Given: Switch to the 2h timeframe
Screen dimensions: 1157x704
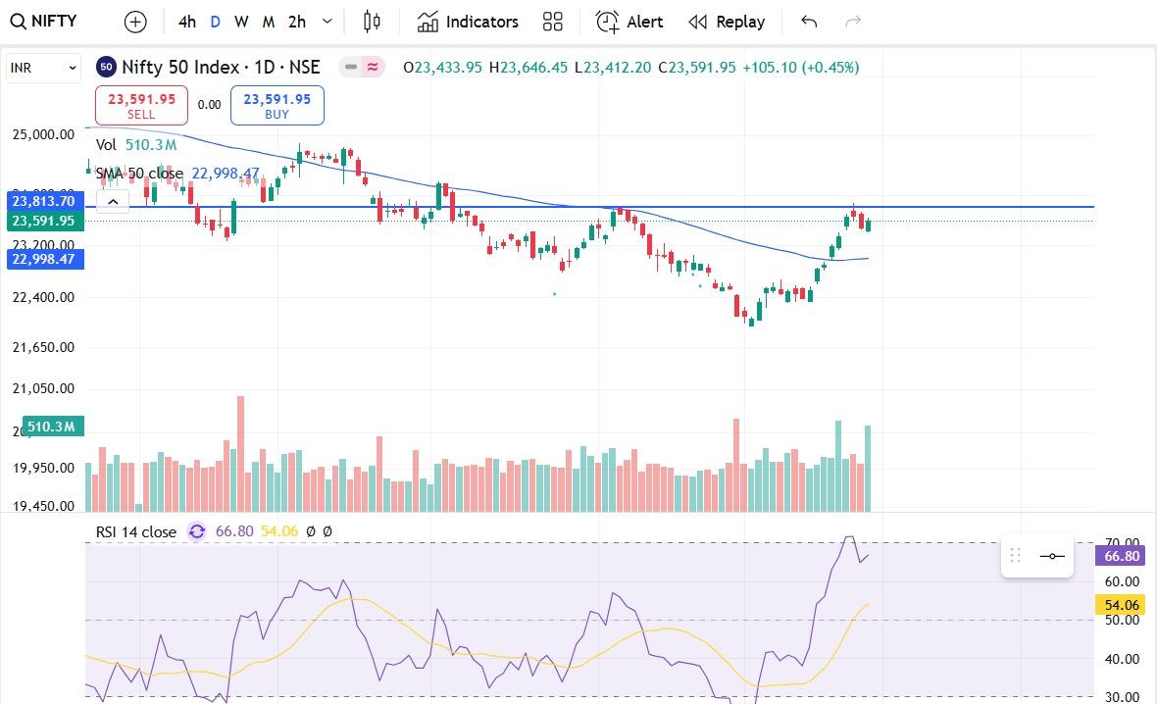Looking at the screenshot, I should pos(297,23).
